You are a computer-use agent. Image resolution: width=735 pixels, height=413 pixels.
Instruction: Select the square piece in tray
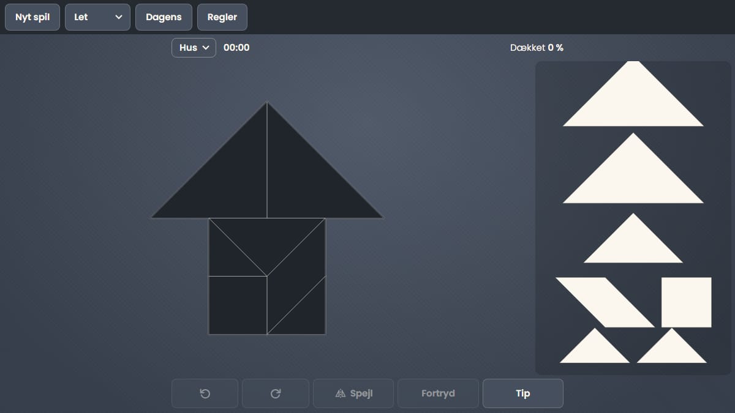pyautogui.click(x=687, y=302)
